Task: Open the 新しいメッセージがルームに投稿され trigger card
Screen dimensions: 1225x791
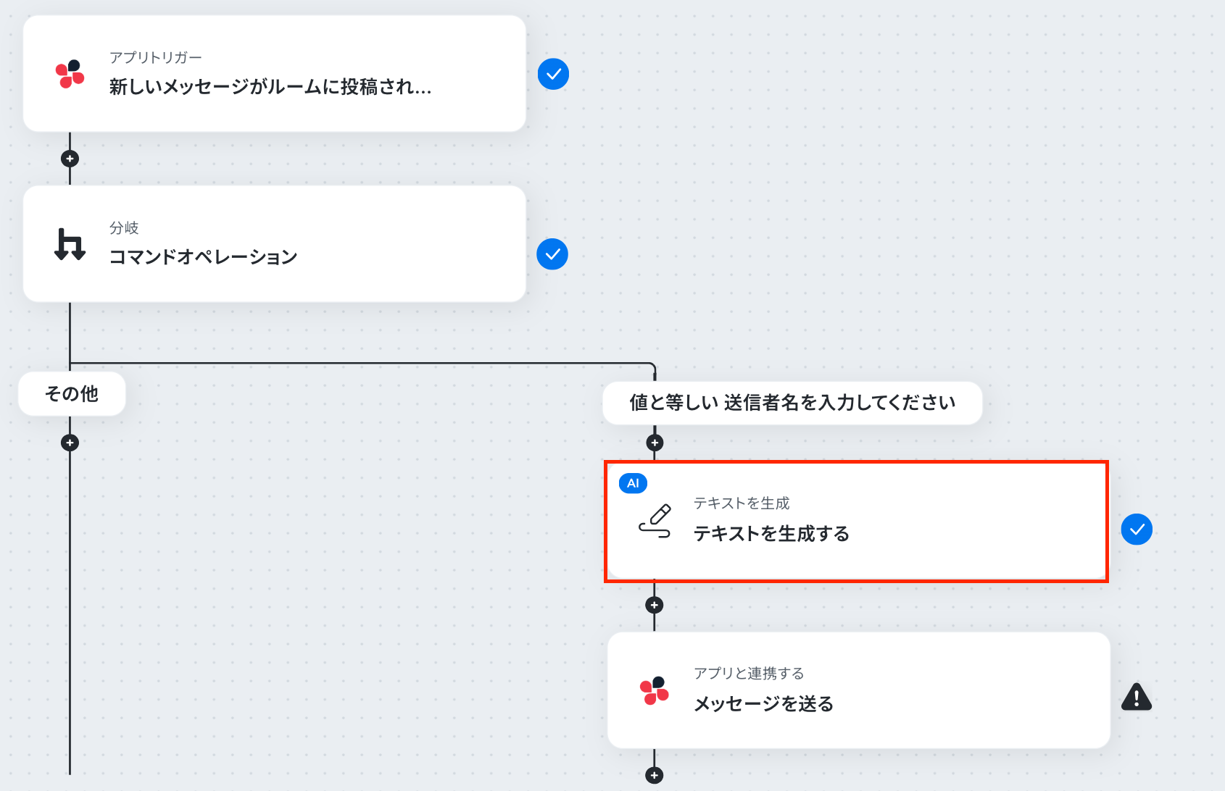Action: click(275, 73)
